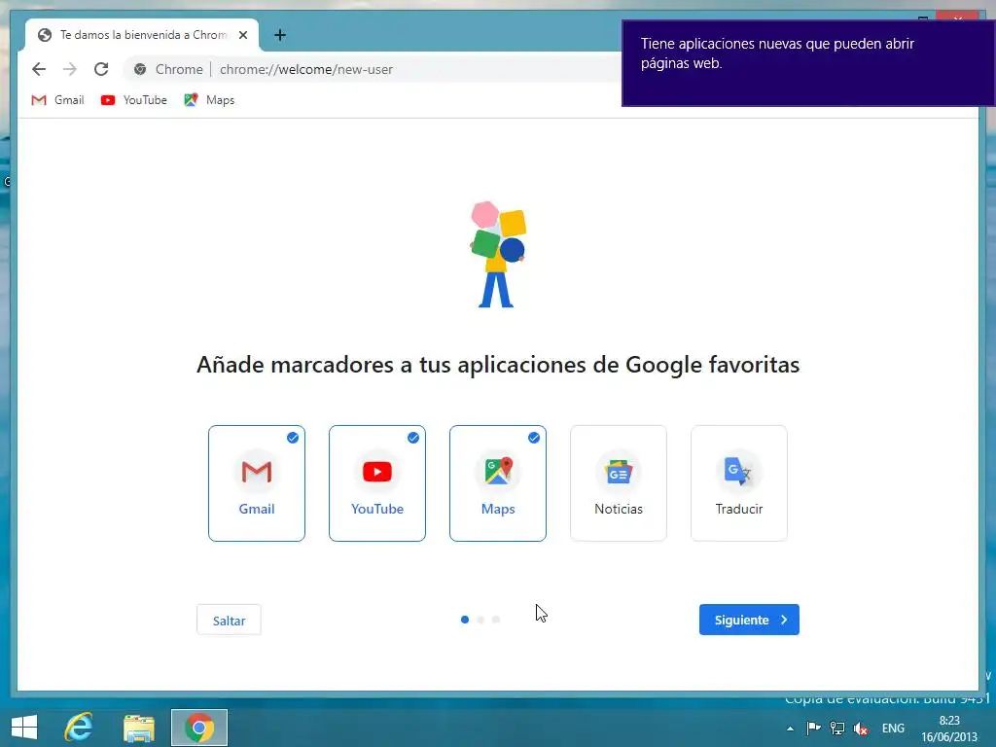The width and height of the screenshot is (996, 747).
Task: Open the Maps bookmark in bookmarks bar
Action: point(209,100)
